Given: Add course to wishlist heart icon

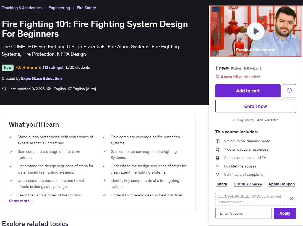Looking at the screenshot, I should coord(289,91).
